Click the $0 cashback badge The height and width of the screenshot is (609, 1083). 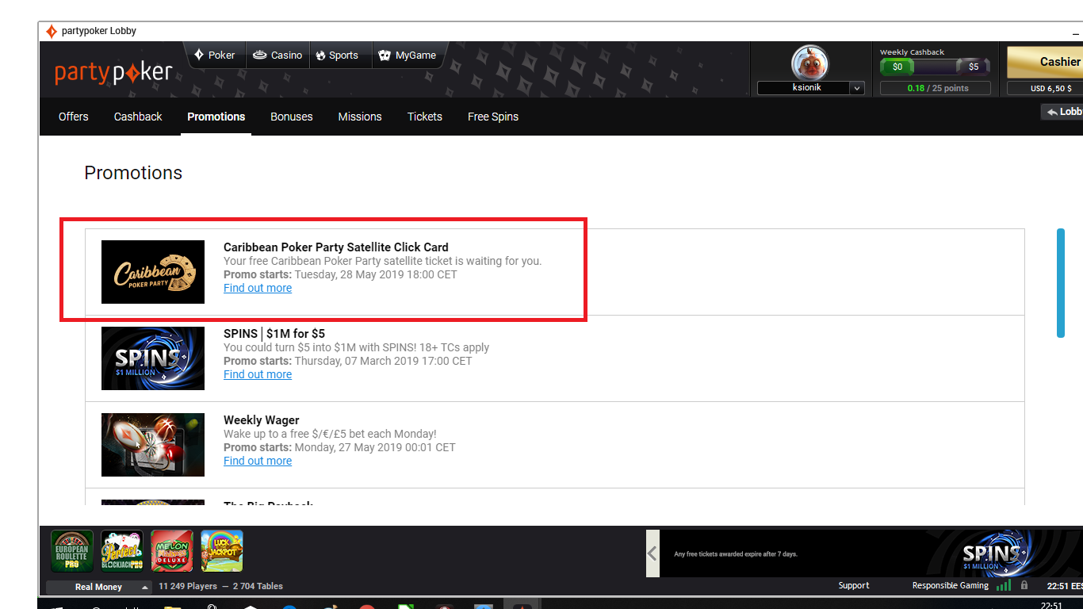pos(897,67)
